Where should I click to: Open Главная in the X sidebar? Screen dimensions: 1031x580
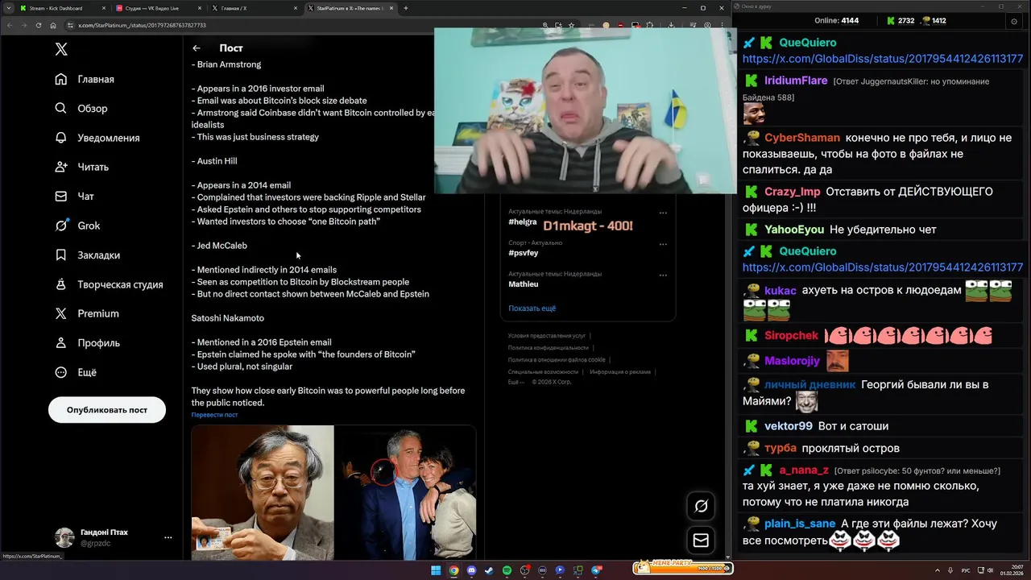85,79
